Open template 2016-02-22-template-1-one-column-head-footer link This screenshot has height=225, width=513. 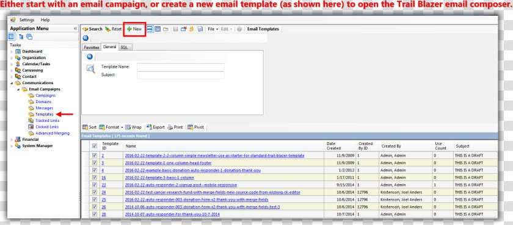pos(168,163)
